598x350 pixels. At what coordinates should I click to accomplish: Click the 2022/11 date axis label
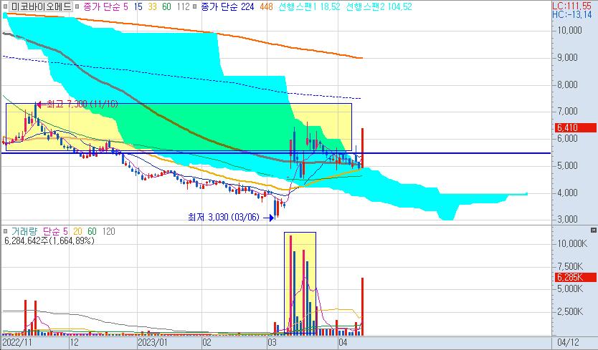pos(17,342)
